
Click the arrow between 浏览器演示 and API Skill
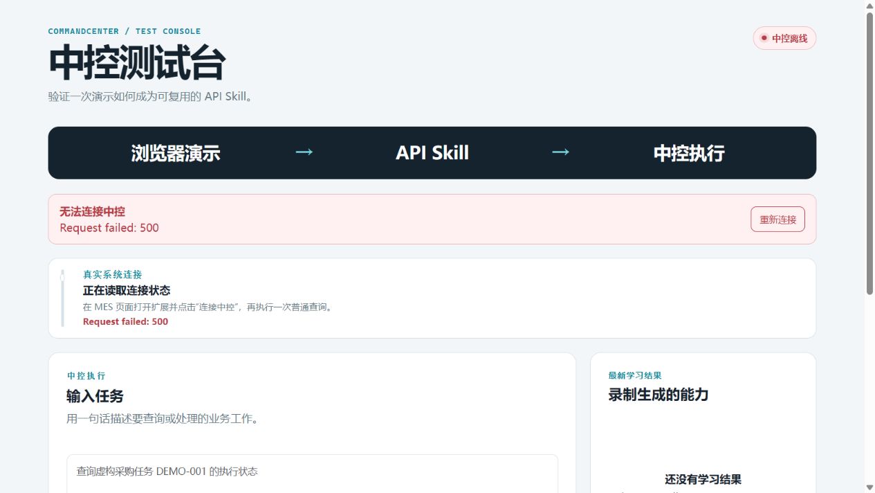[x=304, y=152]
